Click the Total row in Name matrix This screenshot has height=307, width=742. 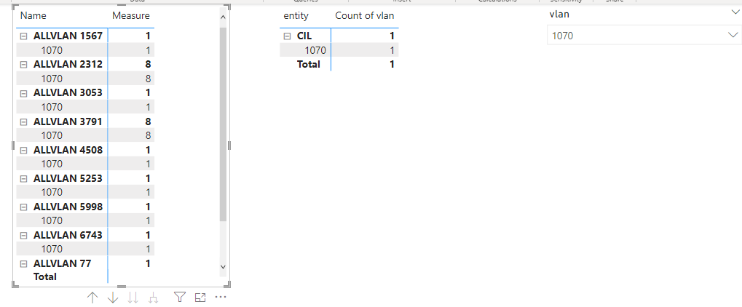[45, 276]
